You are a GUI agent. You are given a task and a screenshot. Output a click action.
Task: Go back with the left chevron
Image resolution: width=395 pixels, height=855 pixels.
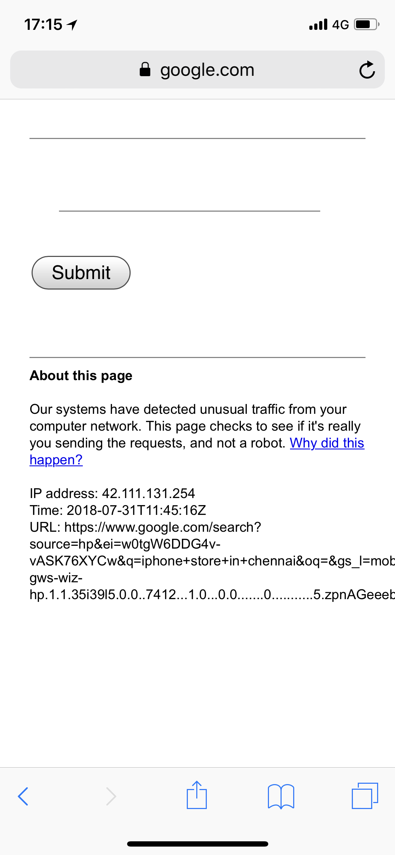point(23,796)
